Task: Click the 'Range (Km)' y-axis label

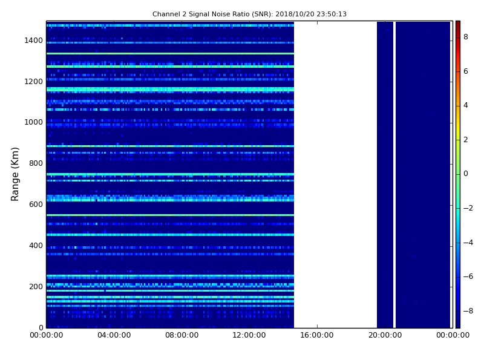Action: (15, 174)
